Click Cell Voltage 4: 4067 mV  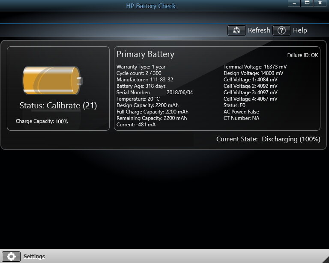pyautogui.click(x=251, y=99)
